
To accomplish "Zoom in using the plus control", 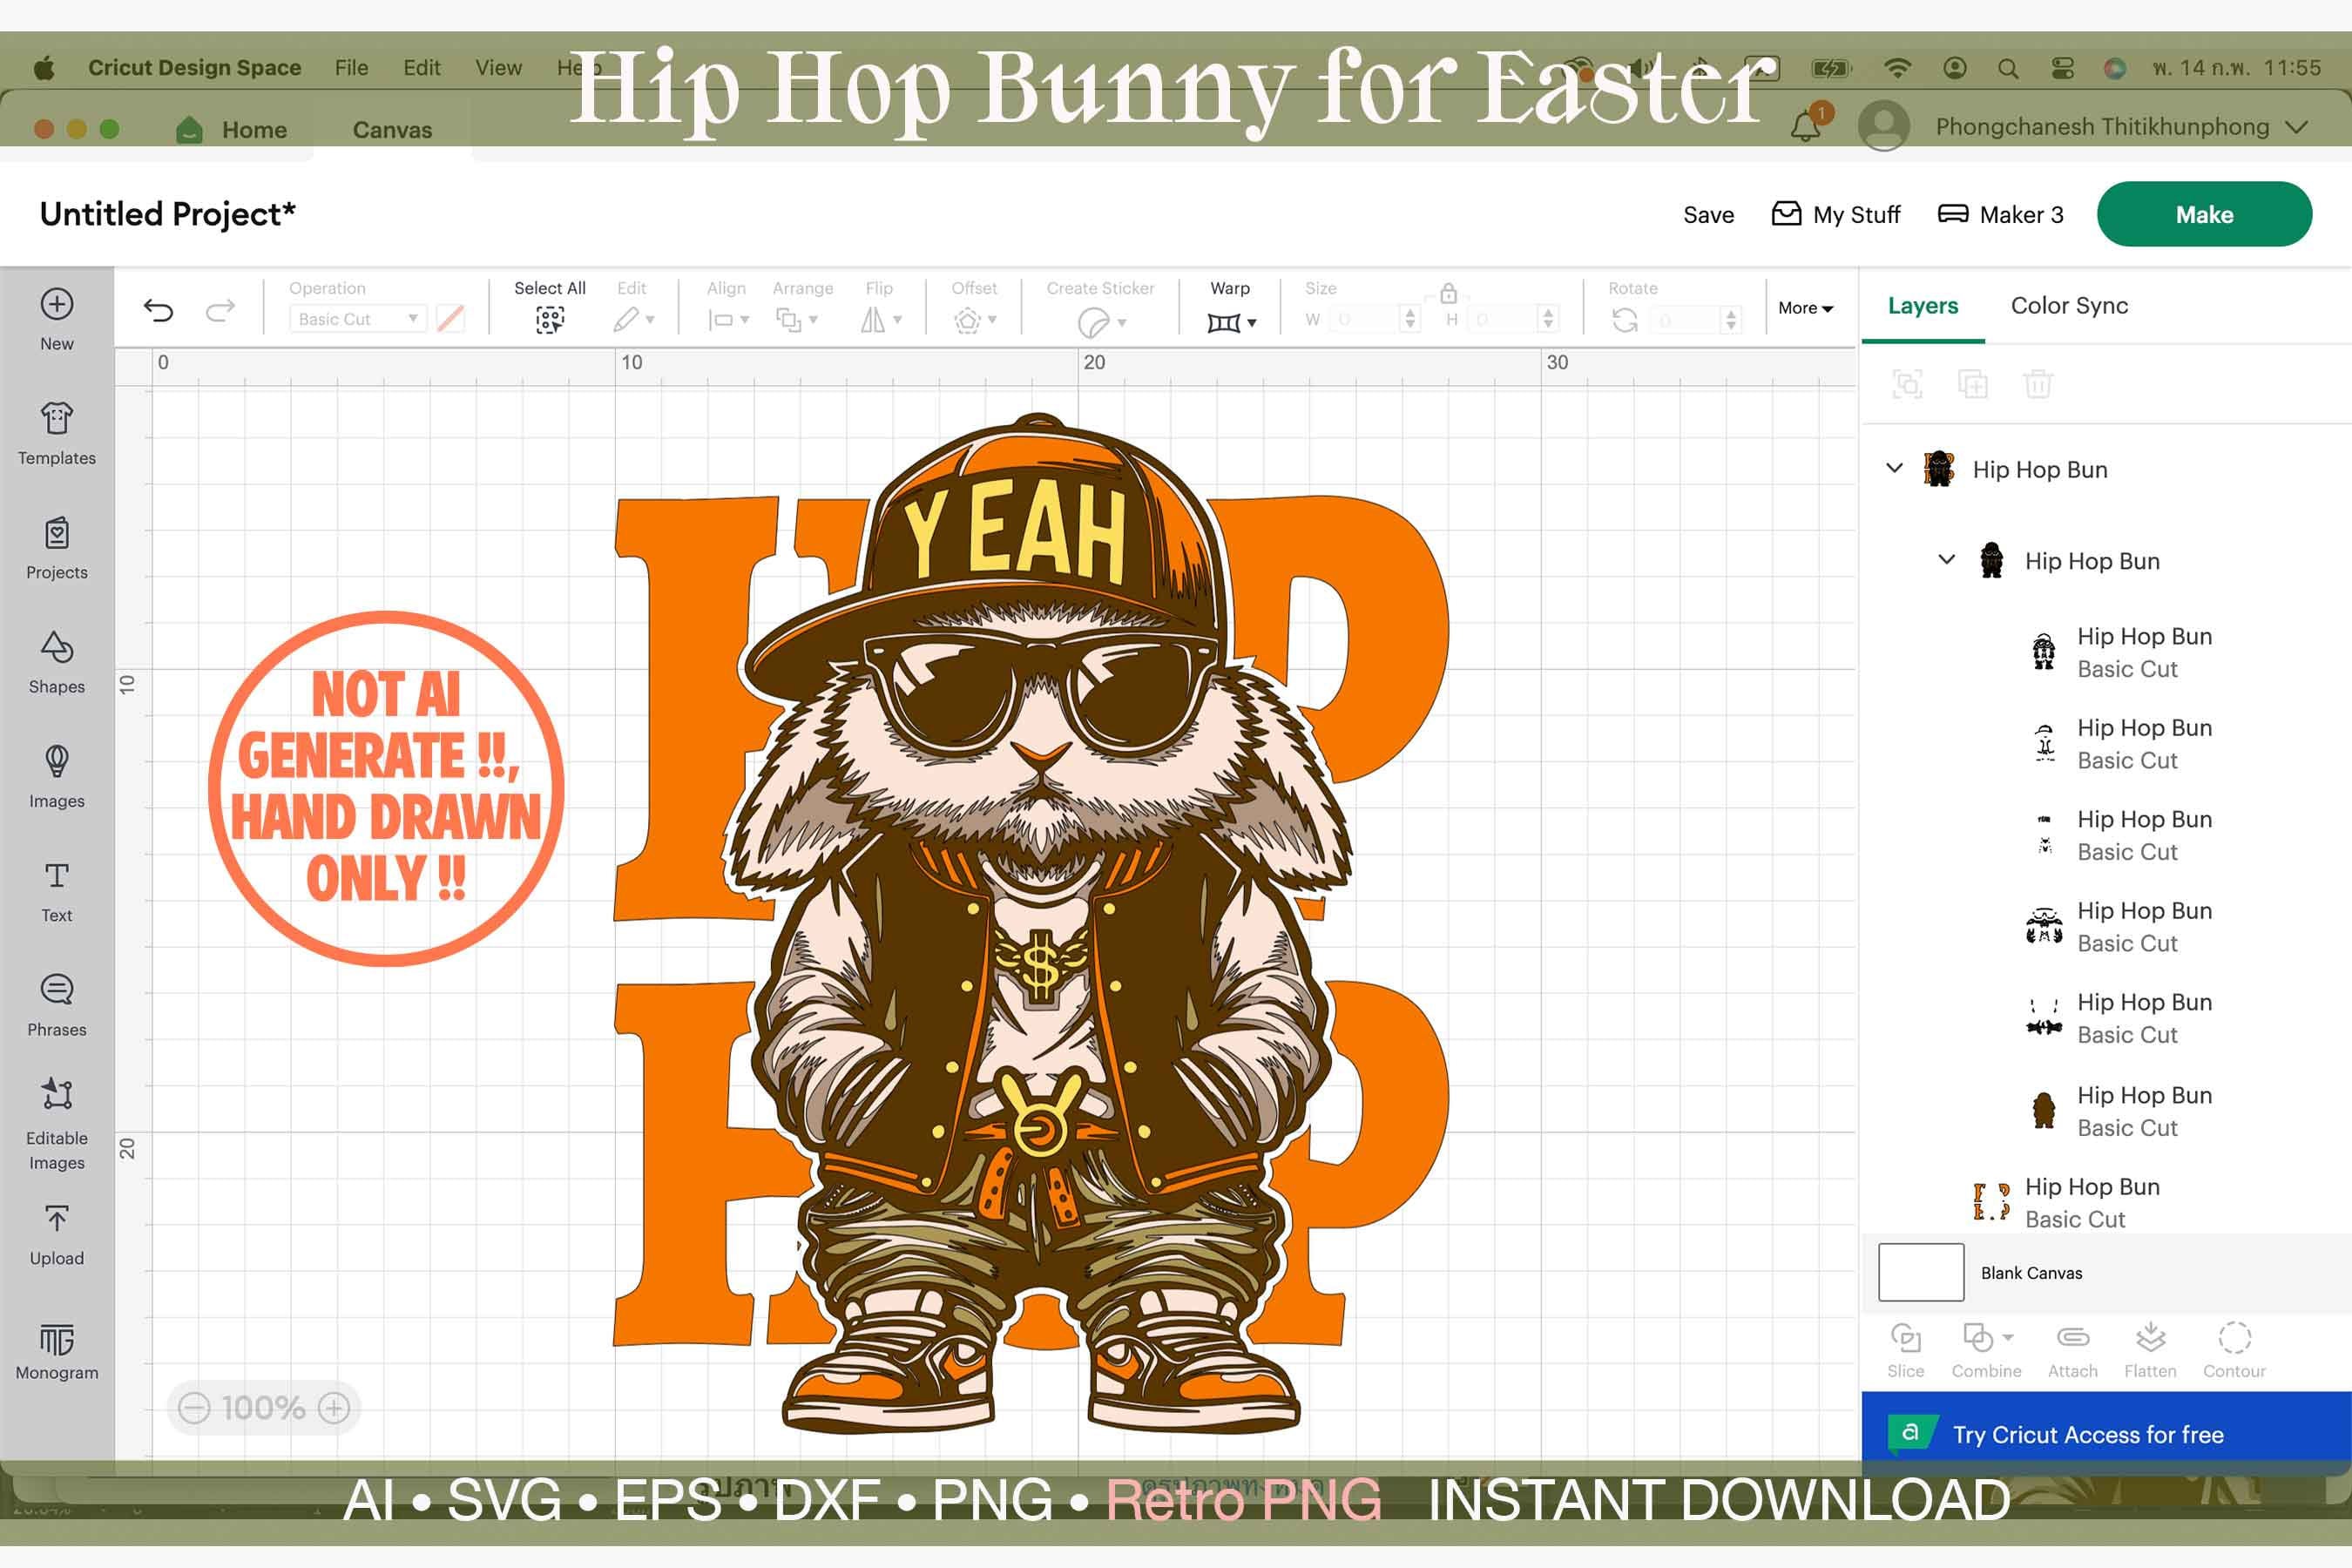I will click(x=334, y=1407).
